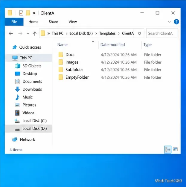Click the New folder quick access icon
Viewport: 186px width, 187px height.
28,13
